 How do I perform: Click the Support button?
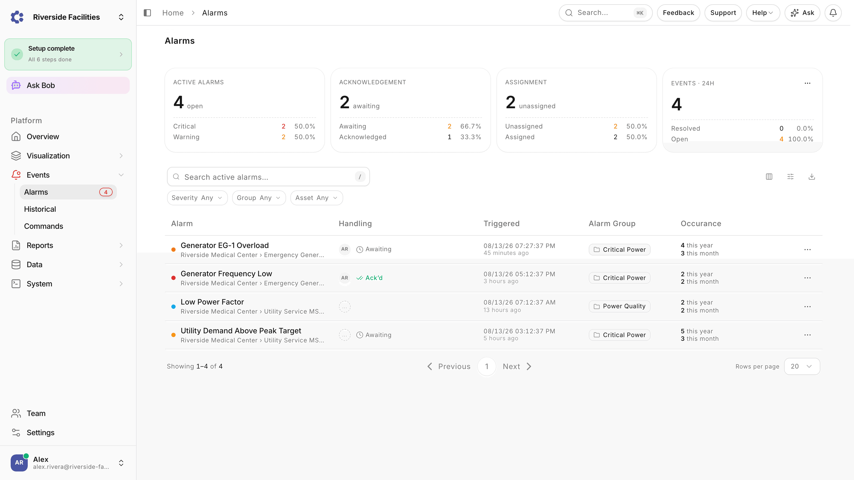point(723,13)
